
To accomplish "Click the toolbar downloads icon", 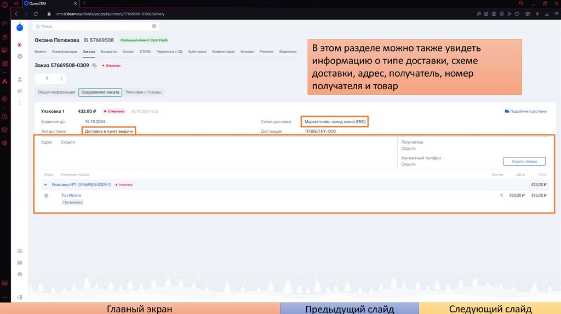I will click(x=547, y=14).
